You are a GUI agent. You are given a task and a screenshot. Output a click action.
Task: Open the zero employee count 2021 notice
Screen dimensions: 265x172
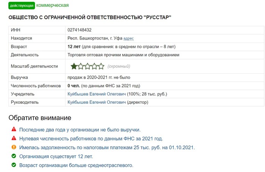[91, 139]
